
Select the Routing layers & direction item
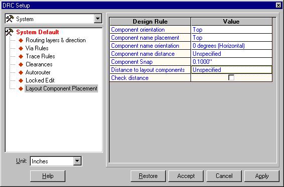56,40
